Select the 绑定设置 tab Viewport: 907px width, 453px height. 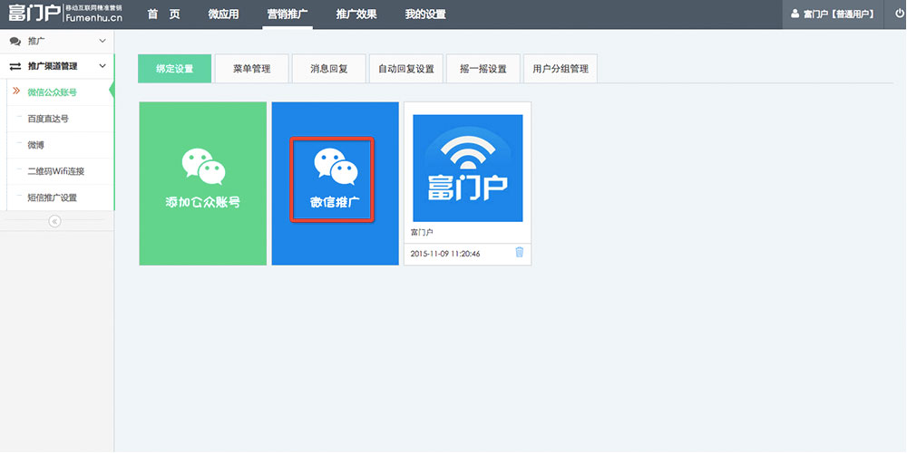[x=175, y=69]
